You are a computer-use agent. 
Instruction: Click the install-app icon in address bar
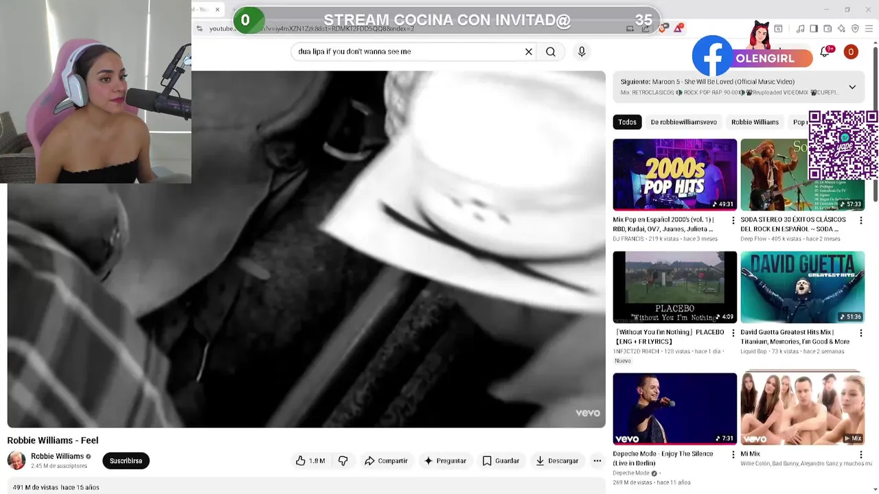[630, 29]
